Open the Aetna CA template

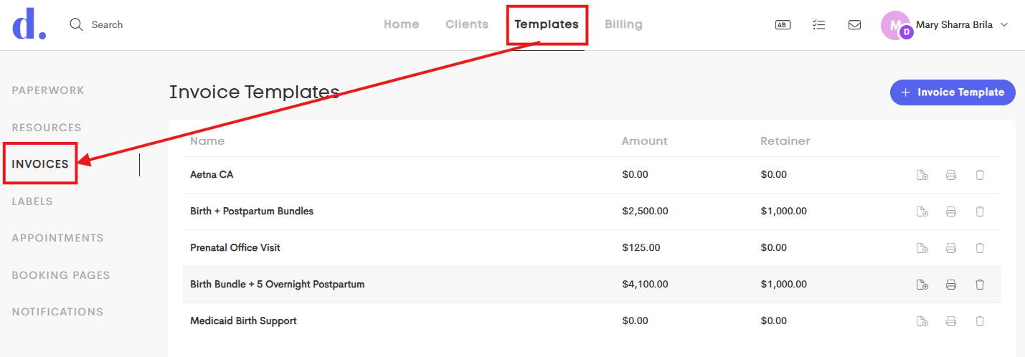(x=212, y=175)
